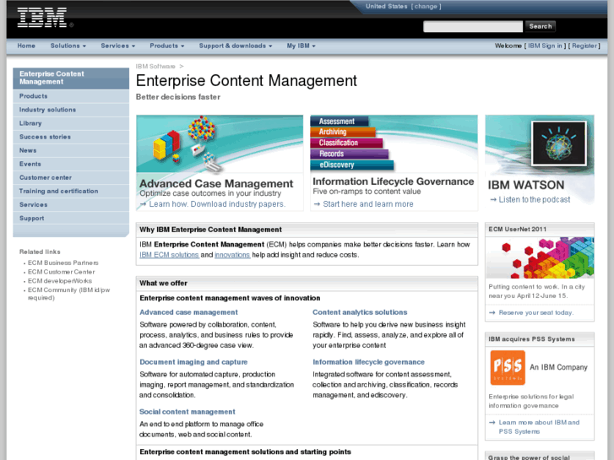The height and width of the screenshot is (460, 614).
Task: Click Listen to the podcast link
Action: coord(535,200)
